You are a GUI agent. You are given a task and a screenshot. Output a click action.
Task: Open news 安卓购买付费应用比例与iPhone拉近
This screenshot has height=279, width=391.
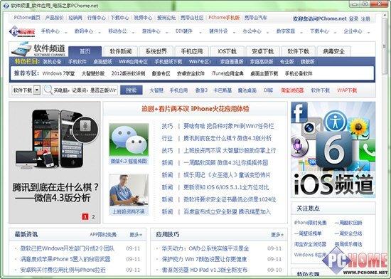point(63,270)
